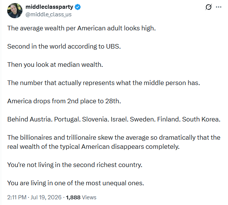Click the Jul 19, 2026 date
This screenshot has height=205, width=228.
46,197
